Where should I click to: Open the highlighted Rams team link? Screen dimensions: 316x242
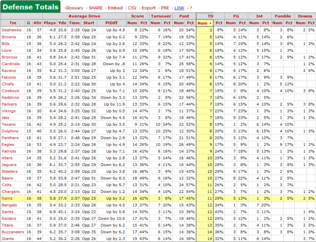(x=7, y=198)
